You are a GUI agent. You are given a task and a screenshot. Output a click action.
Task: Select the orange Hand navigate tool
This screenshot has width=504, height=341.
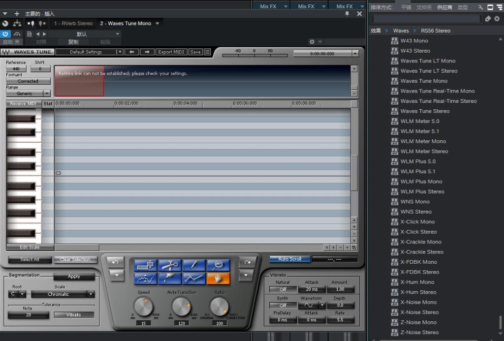(218, 279)
